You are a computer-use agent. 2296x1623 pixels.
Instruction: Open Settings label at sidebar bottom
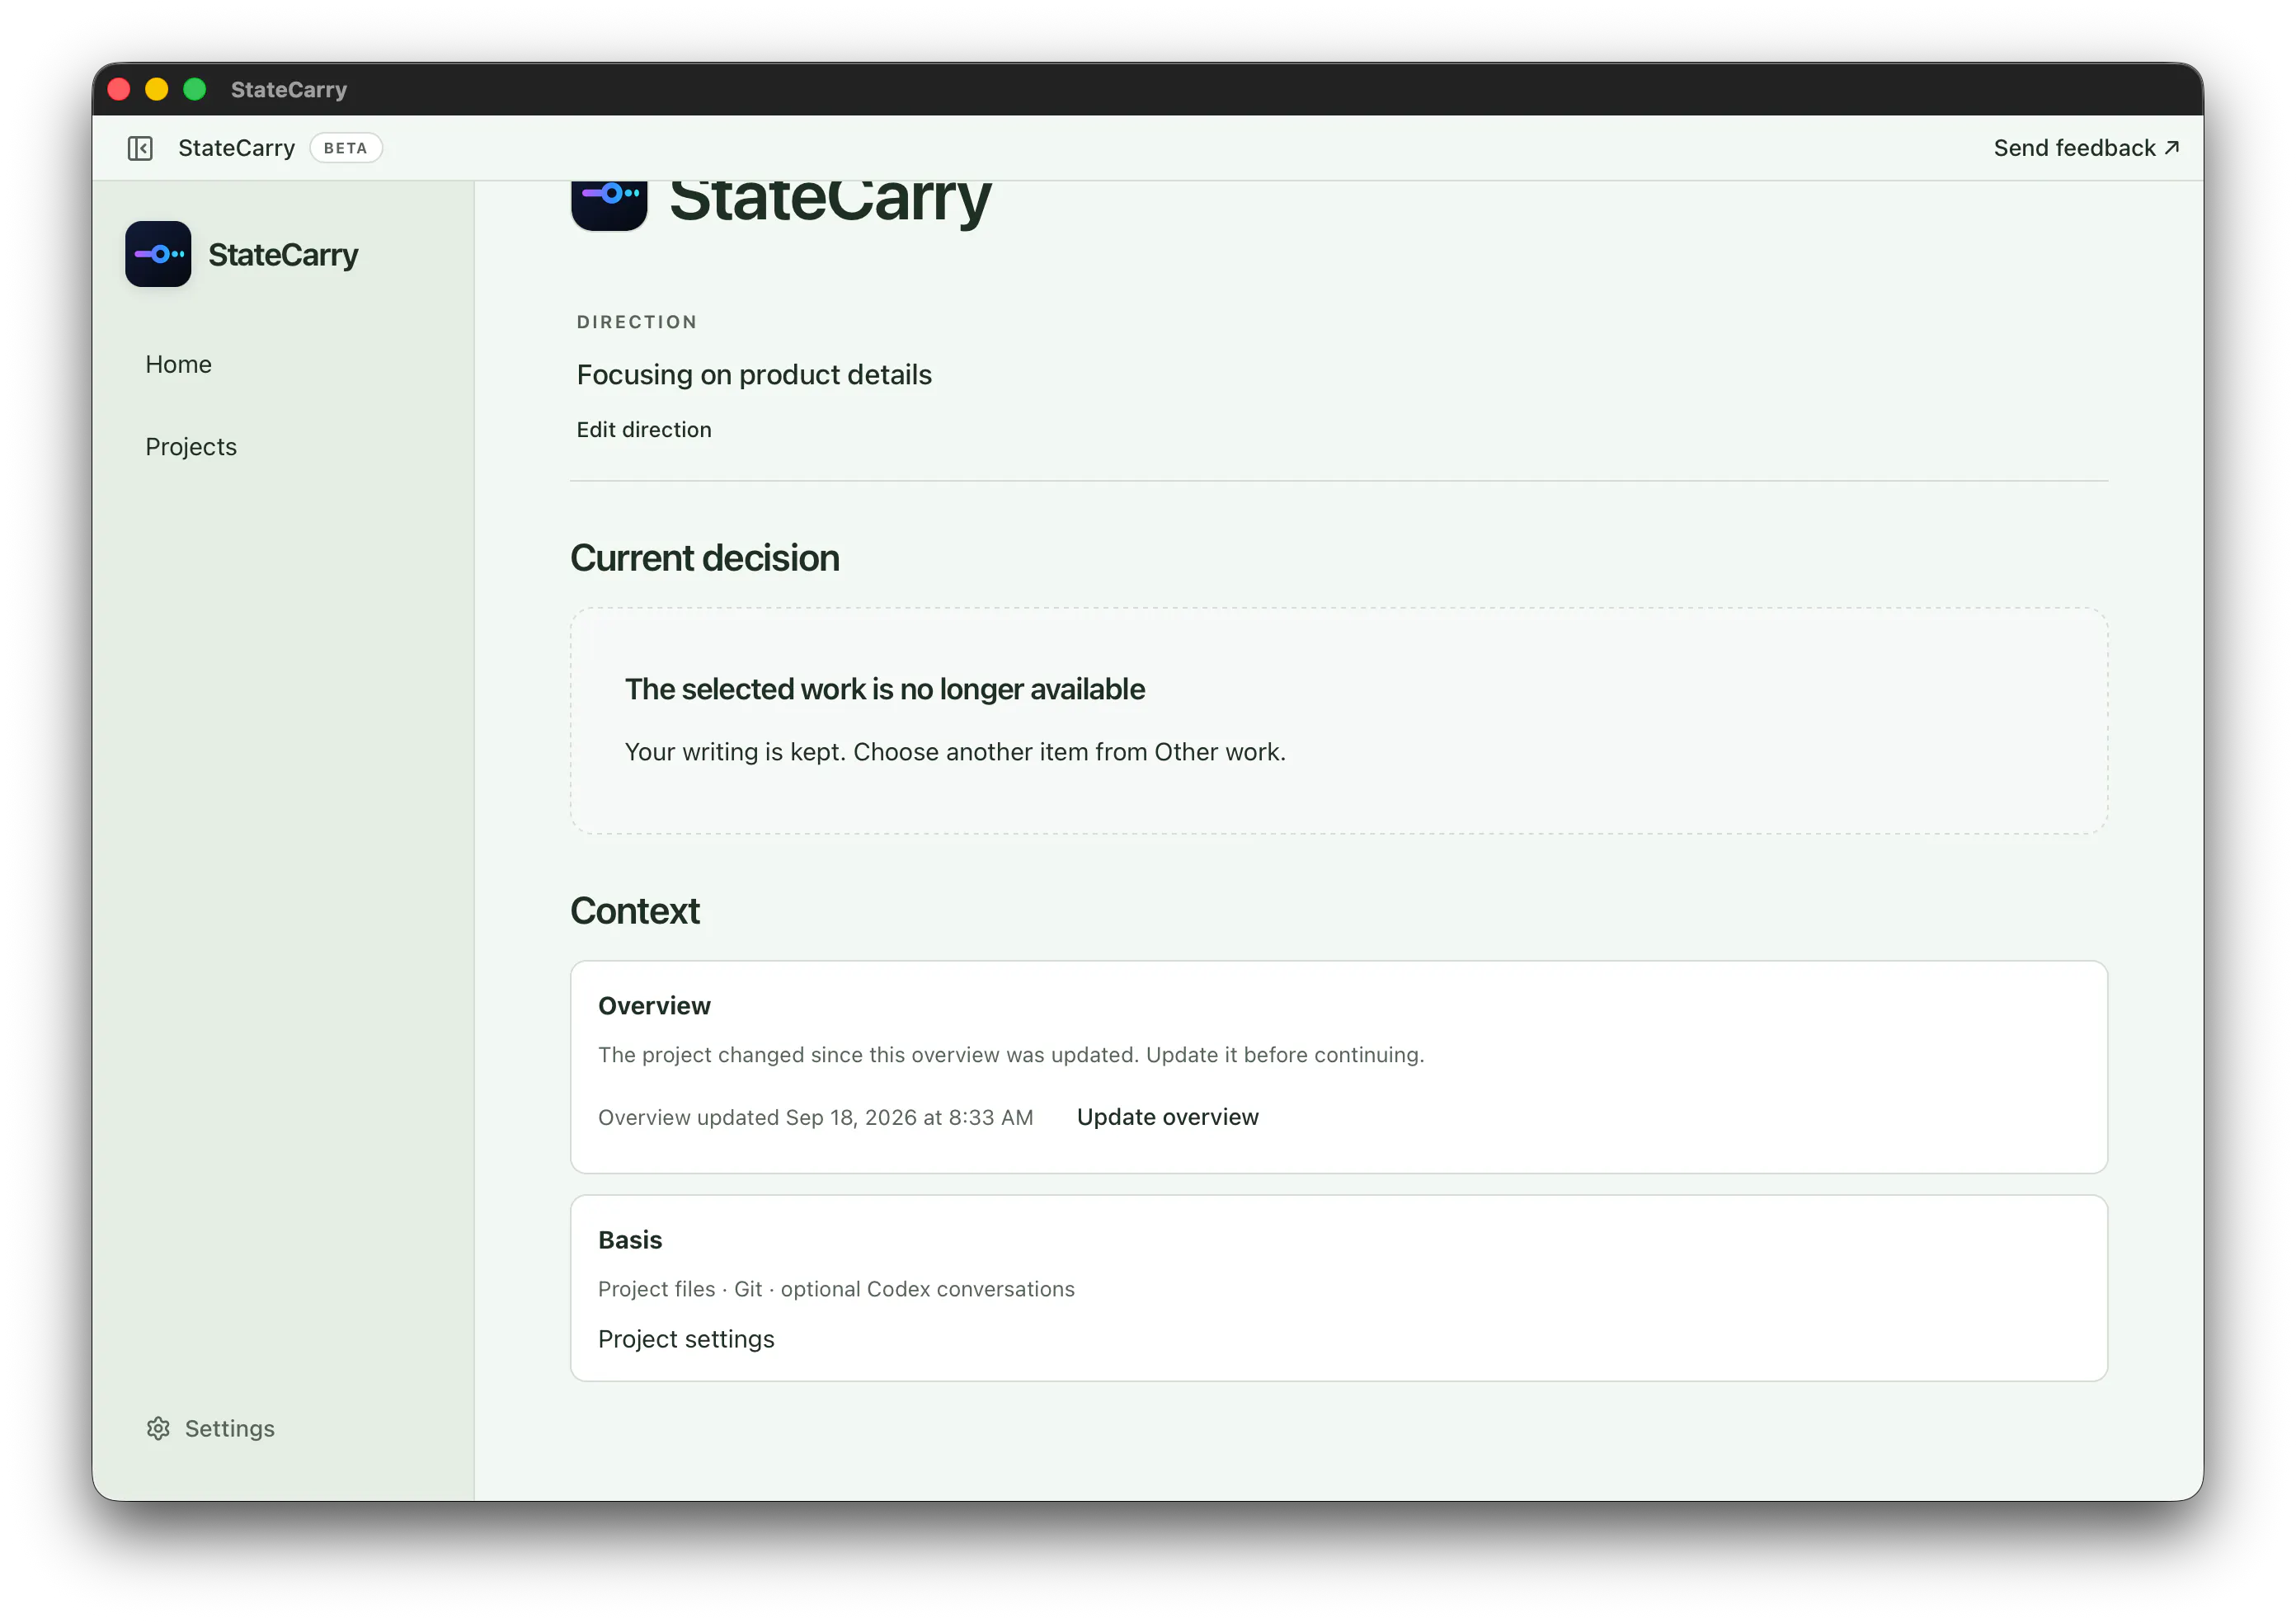point(230,1428)
